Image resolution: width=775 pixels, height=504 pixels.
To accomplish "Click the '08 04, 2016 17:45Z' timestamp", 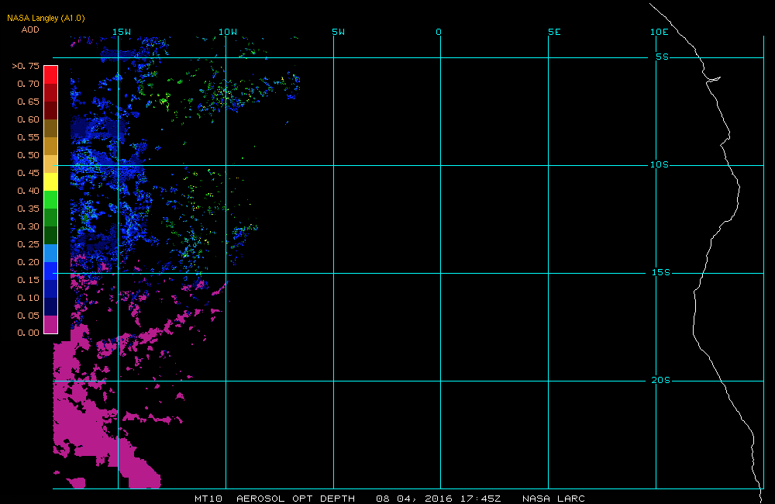I will click(439, 499).
